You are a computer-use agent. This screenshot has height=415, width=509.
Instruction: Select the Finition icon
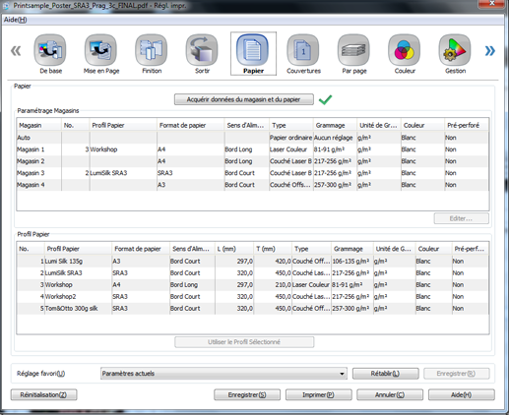tap(152, 50)
